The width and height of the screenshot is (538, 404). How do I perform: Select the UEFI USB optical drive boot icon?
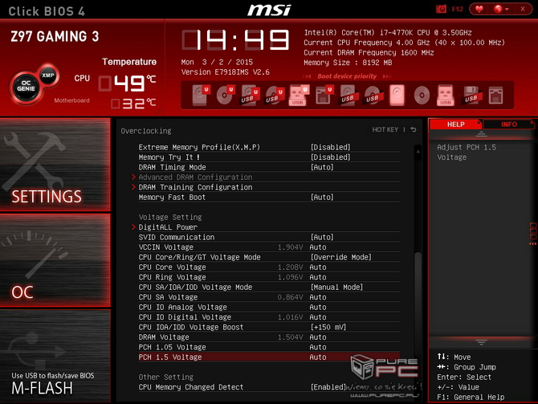tap(275, 95)
